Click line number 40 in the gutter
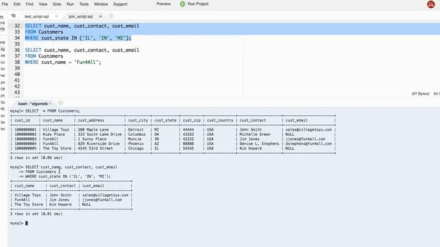The width and height of the screenshot is (440, 247). point(16,74)
